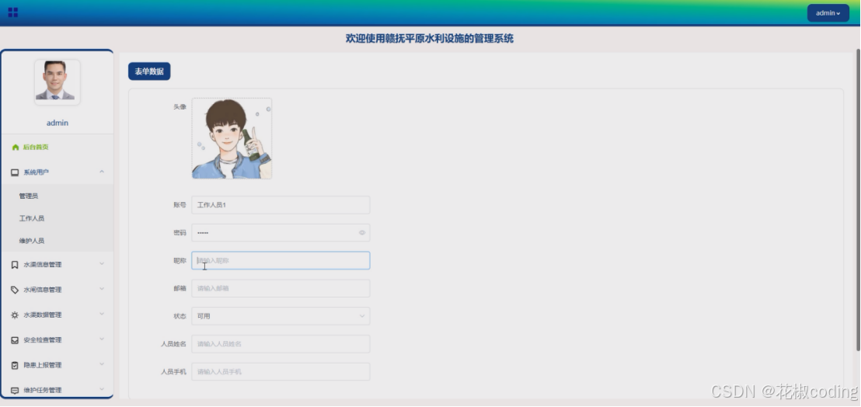The width and height of the screenshot is (861, 407).
Task: Open the 管理员 submenu item
Action: 29,196
